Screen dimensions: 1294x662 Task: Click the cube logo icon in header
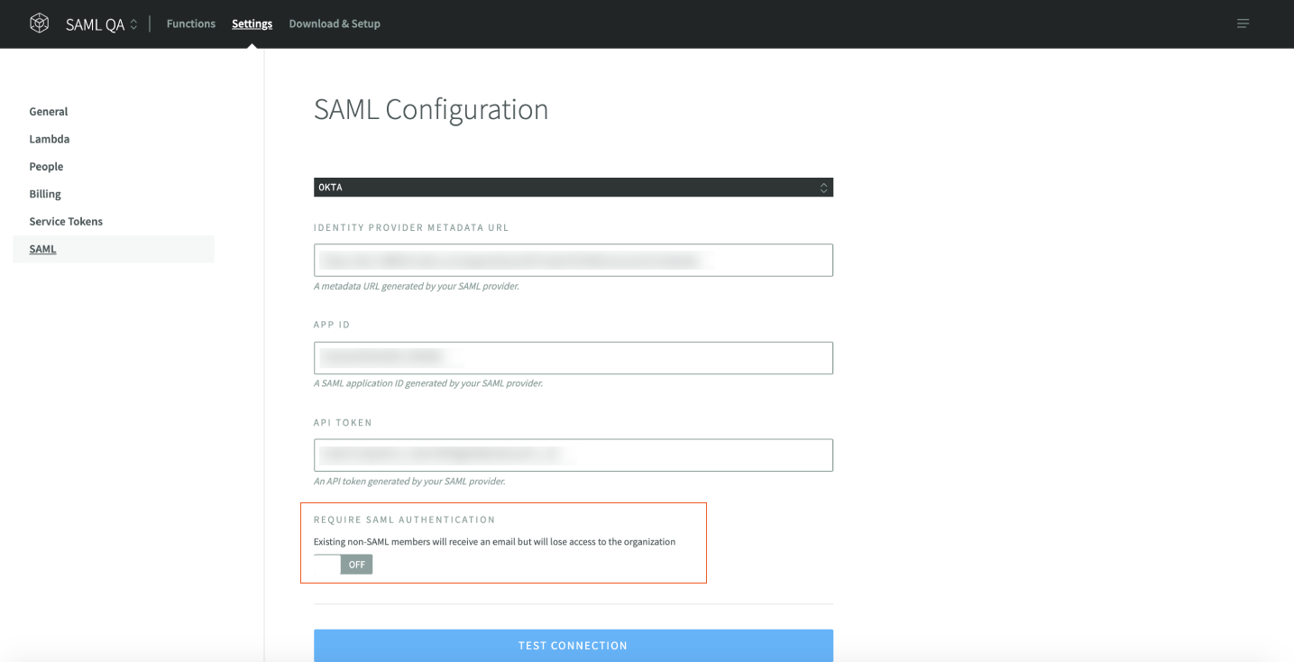[x=40, y=23]
